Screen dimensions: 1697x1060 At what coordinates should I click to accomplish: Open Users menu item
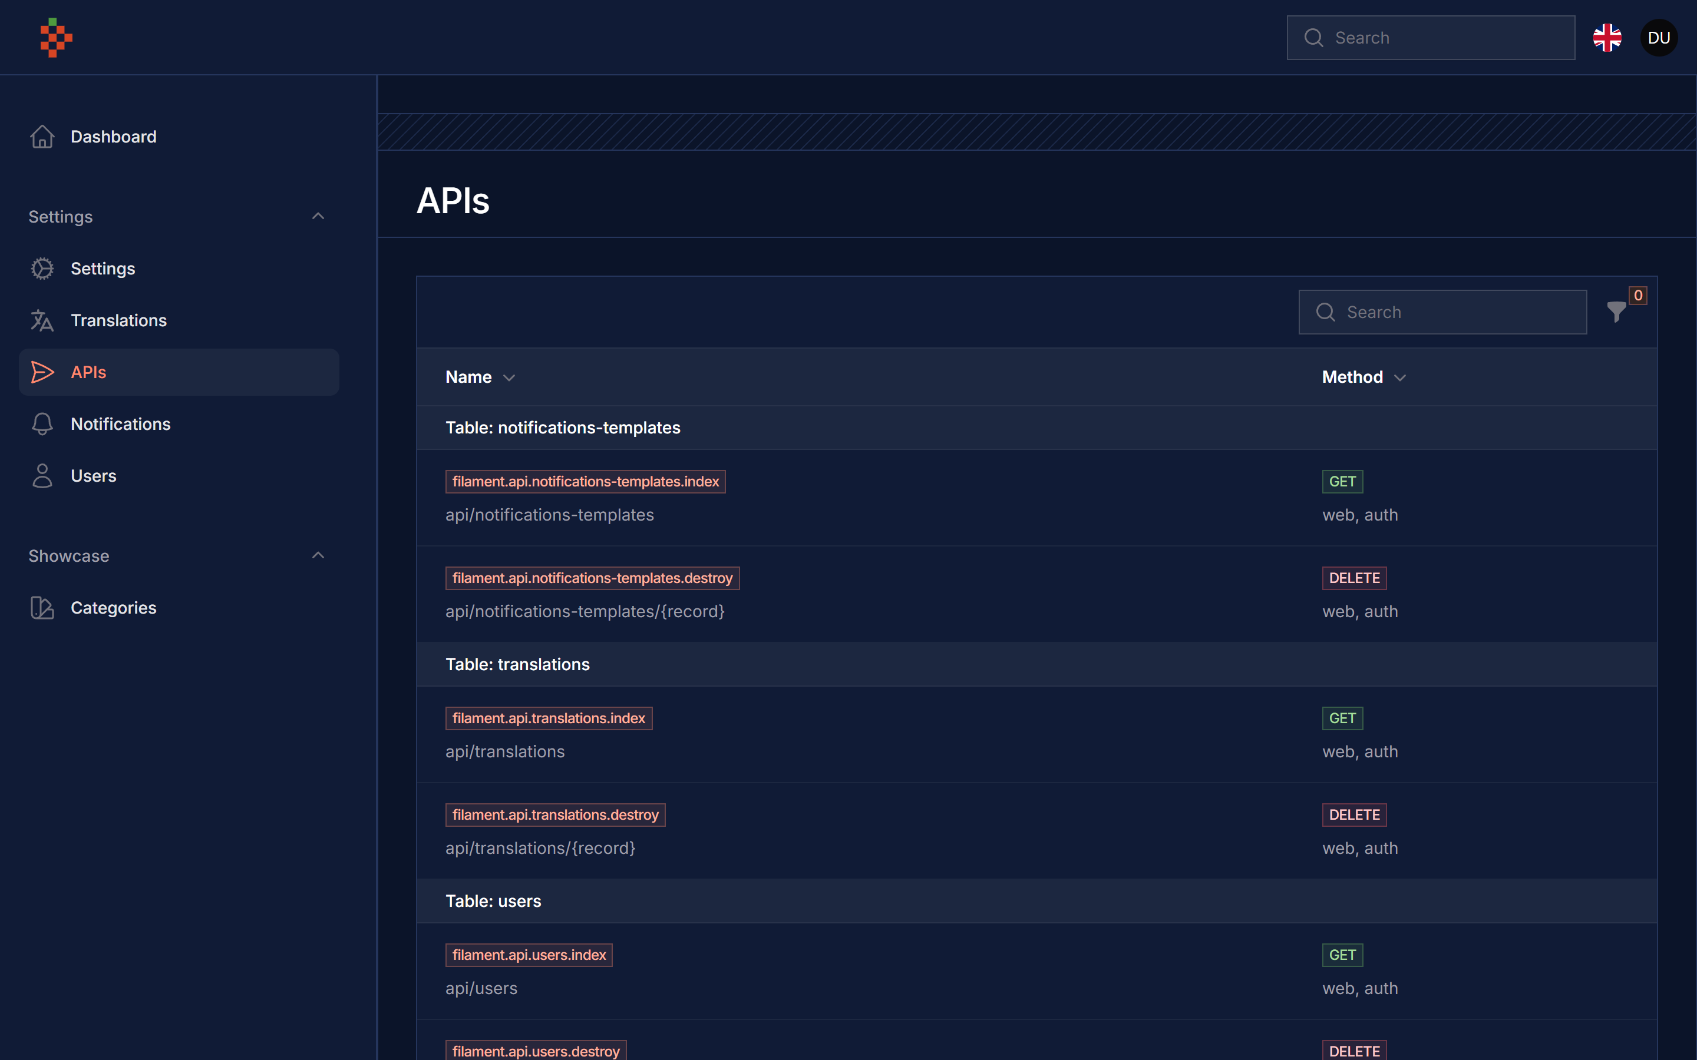(179, 476)
